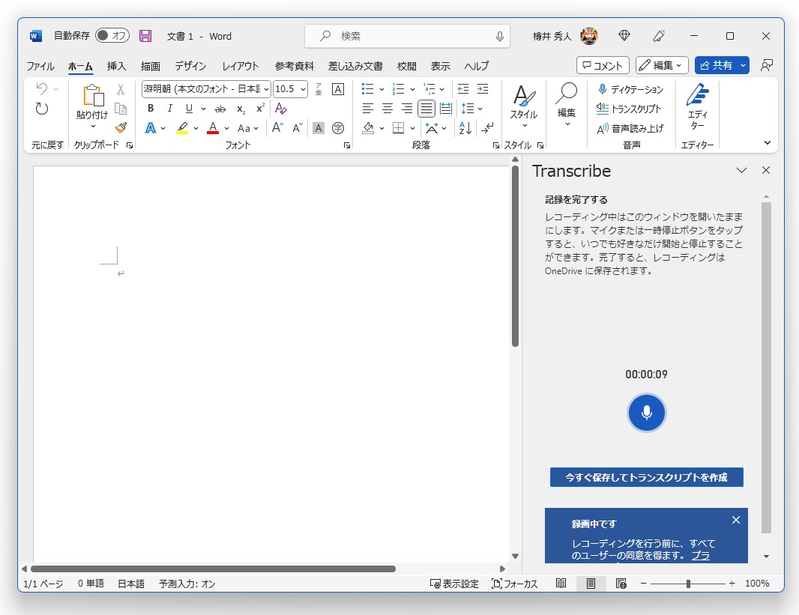Viewport: 799px width, 615px height.
Task: Click the microphone button to pause recording
Action: 646,413
